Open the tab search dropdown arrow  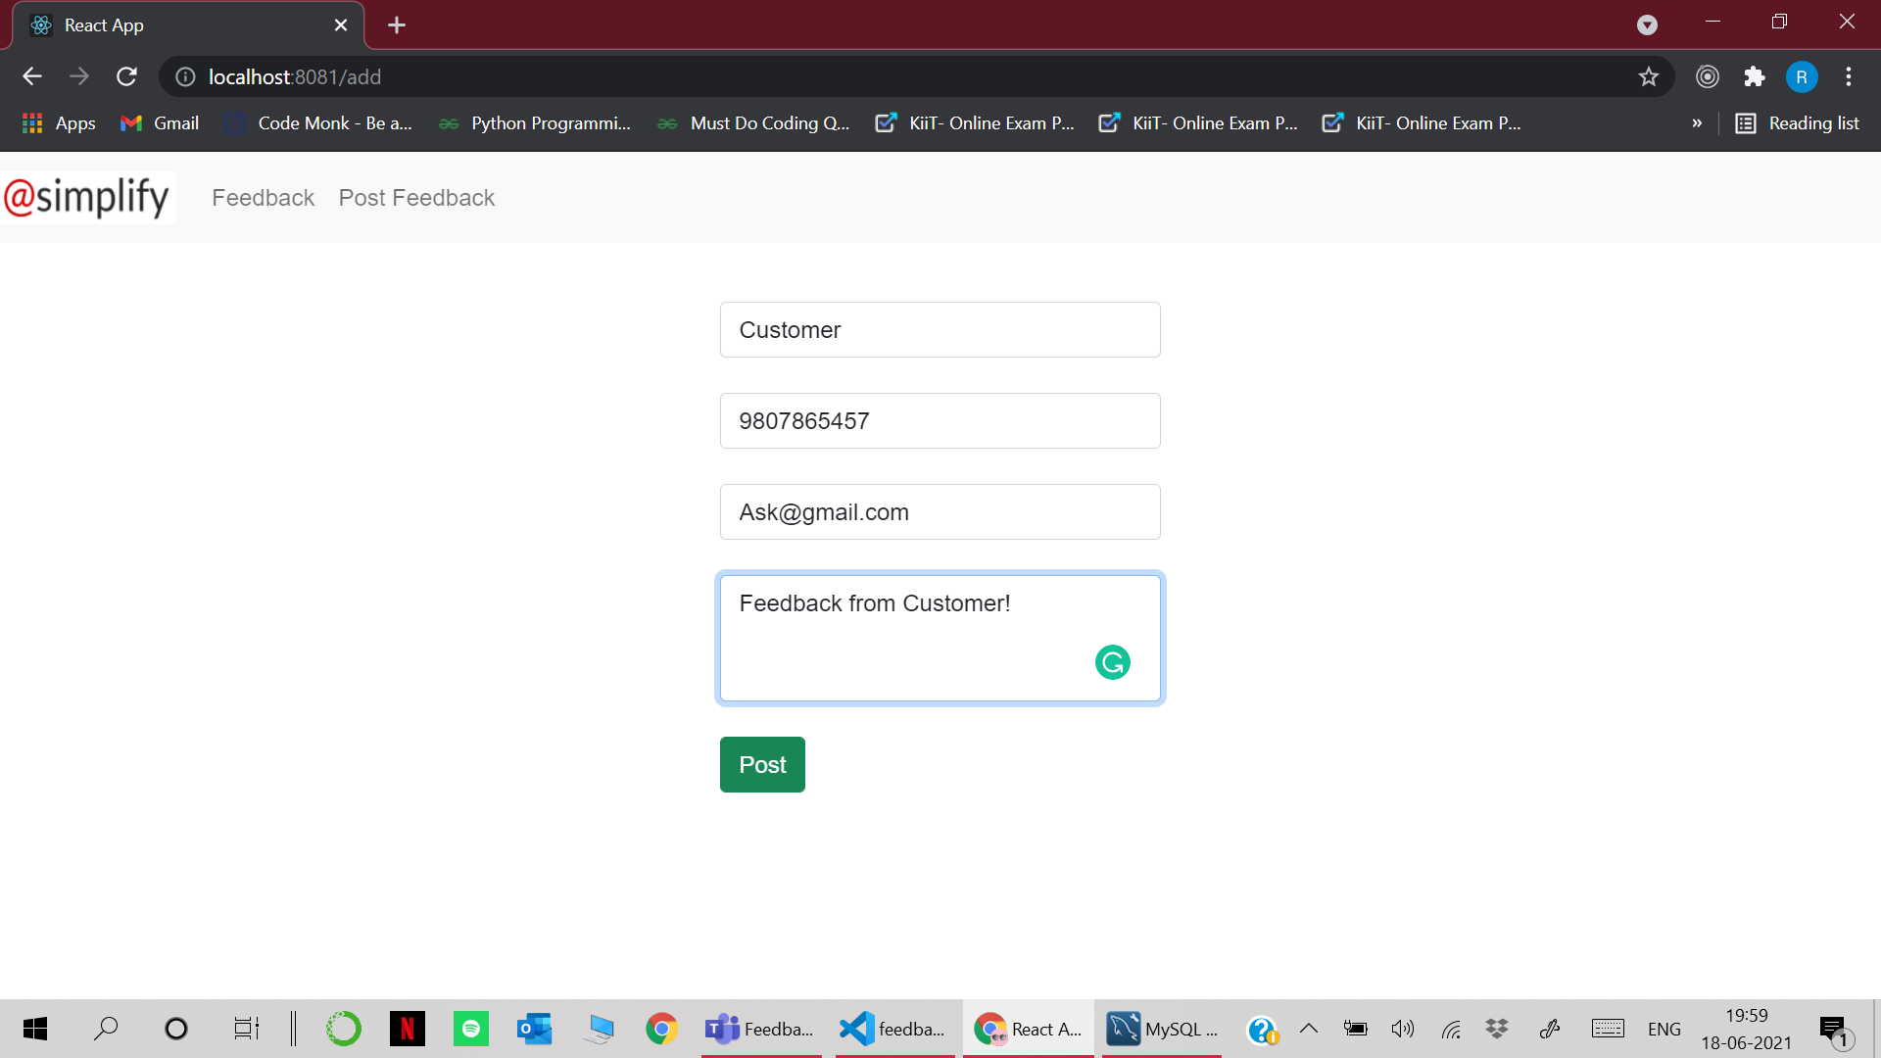click(1647, 25)
